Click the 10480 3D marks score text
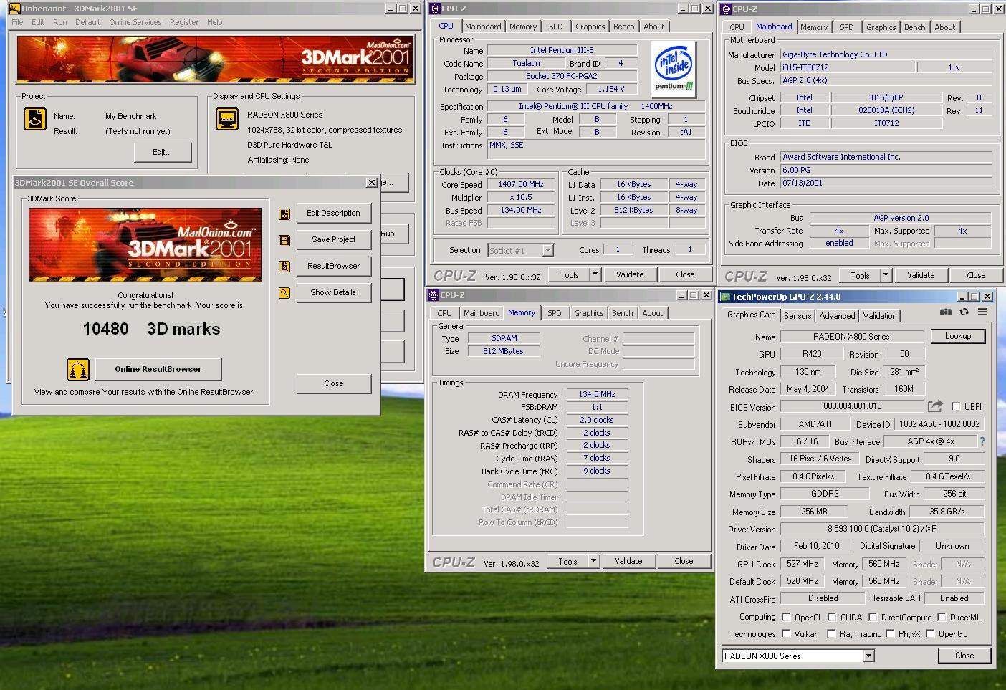 point(151,329)
